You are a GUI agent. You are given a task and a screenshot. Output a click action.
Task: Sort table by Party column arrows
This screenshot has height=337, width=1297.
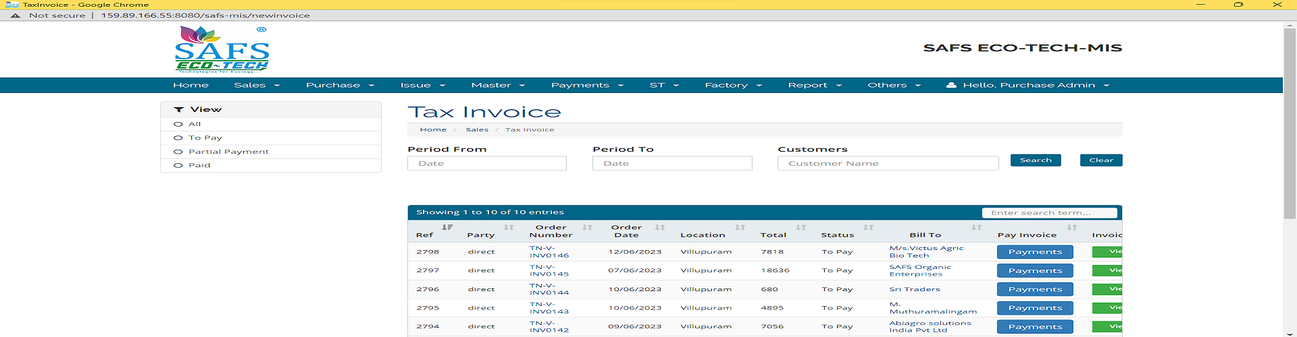click(509, 228)
